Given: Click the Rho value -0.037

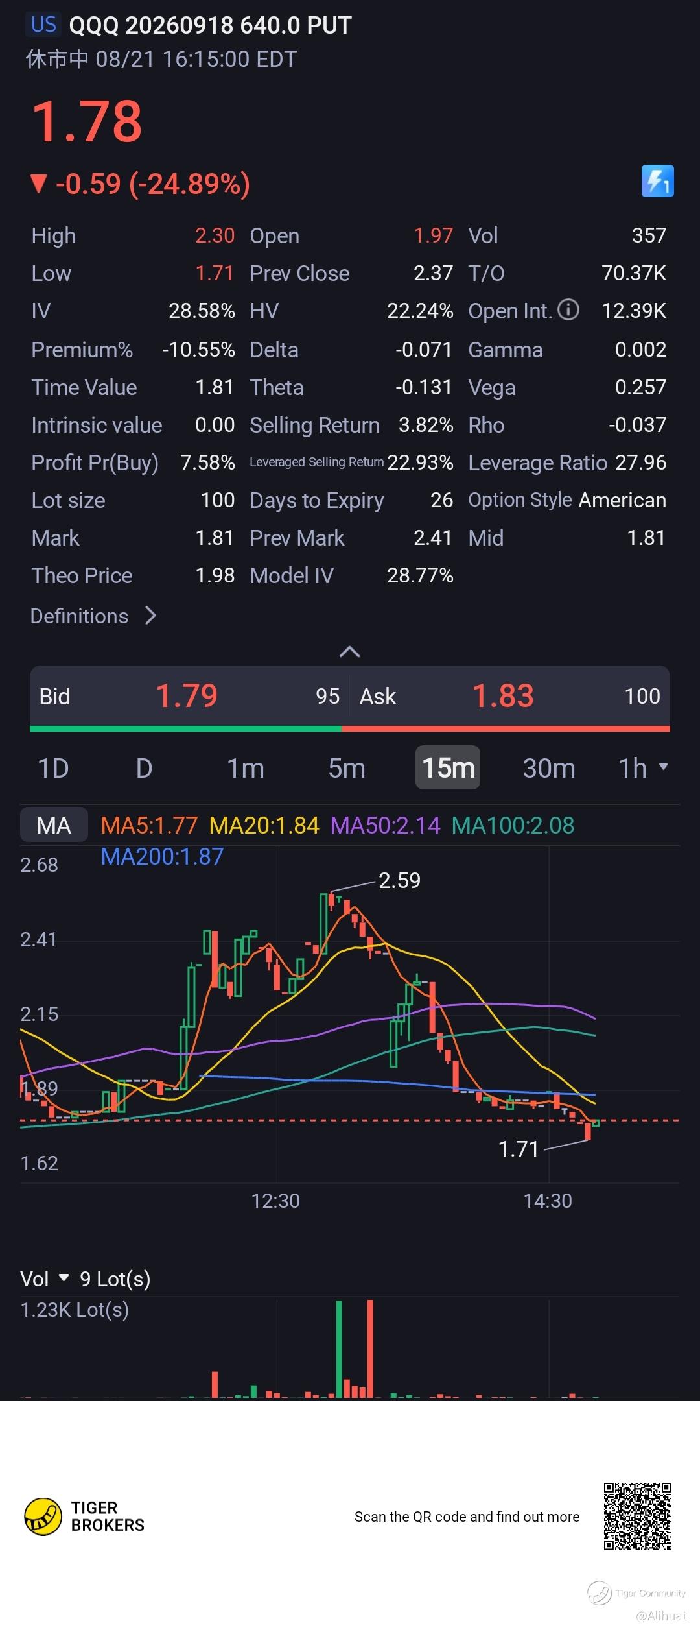Looking at the screenshot, I should coord(637,424).
